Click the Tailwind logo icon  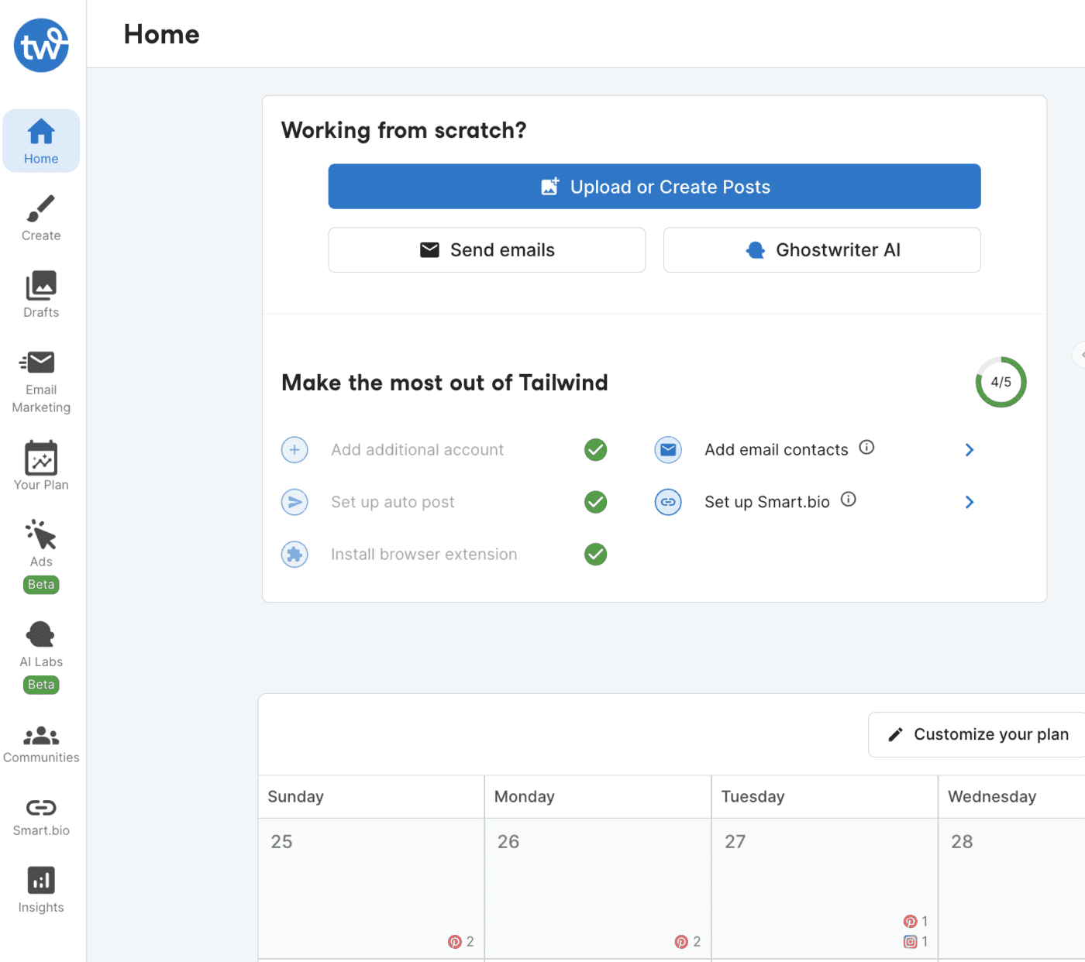41,46
